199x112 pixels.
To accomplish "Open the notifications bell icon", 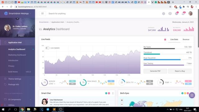I will pos(183,13).
